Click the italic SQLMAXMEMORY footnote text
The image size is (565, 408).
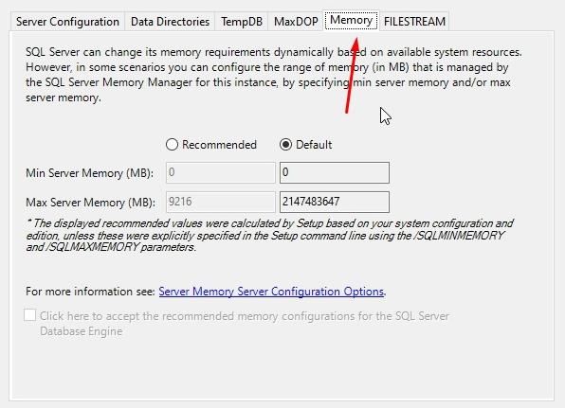coord(269,236)
